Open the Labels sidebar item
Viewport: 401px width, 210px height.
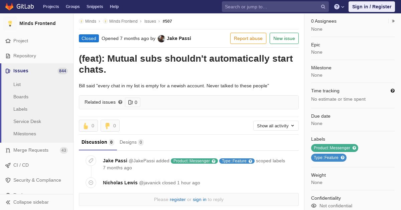click(20, 109)
